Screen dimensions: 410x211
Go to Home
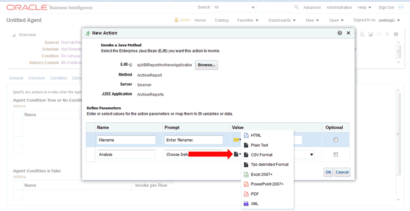pyautogui.click(x=200, y=20)
